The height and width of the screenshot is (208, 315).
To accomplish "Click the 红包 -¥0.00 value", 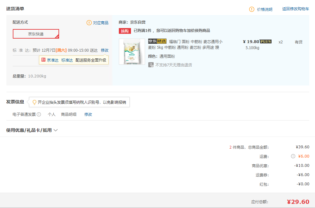I will pyautogui.click(x=303, y=184).
